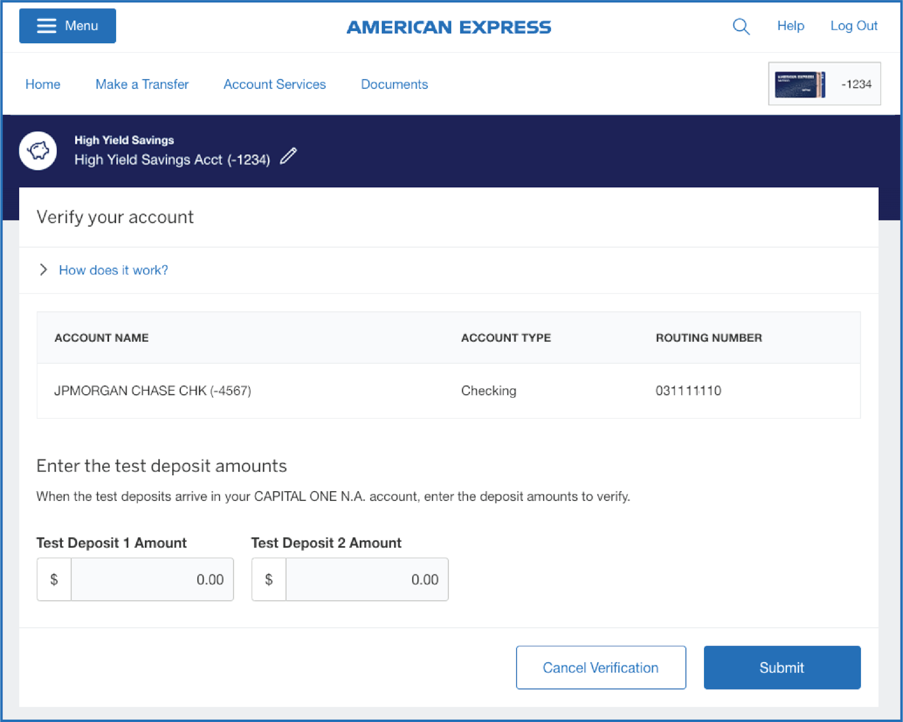Open search via magnifying glass icon
903x722 pixels.
741,26
